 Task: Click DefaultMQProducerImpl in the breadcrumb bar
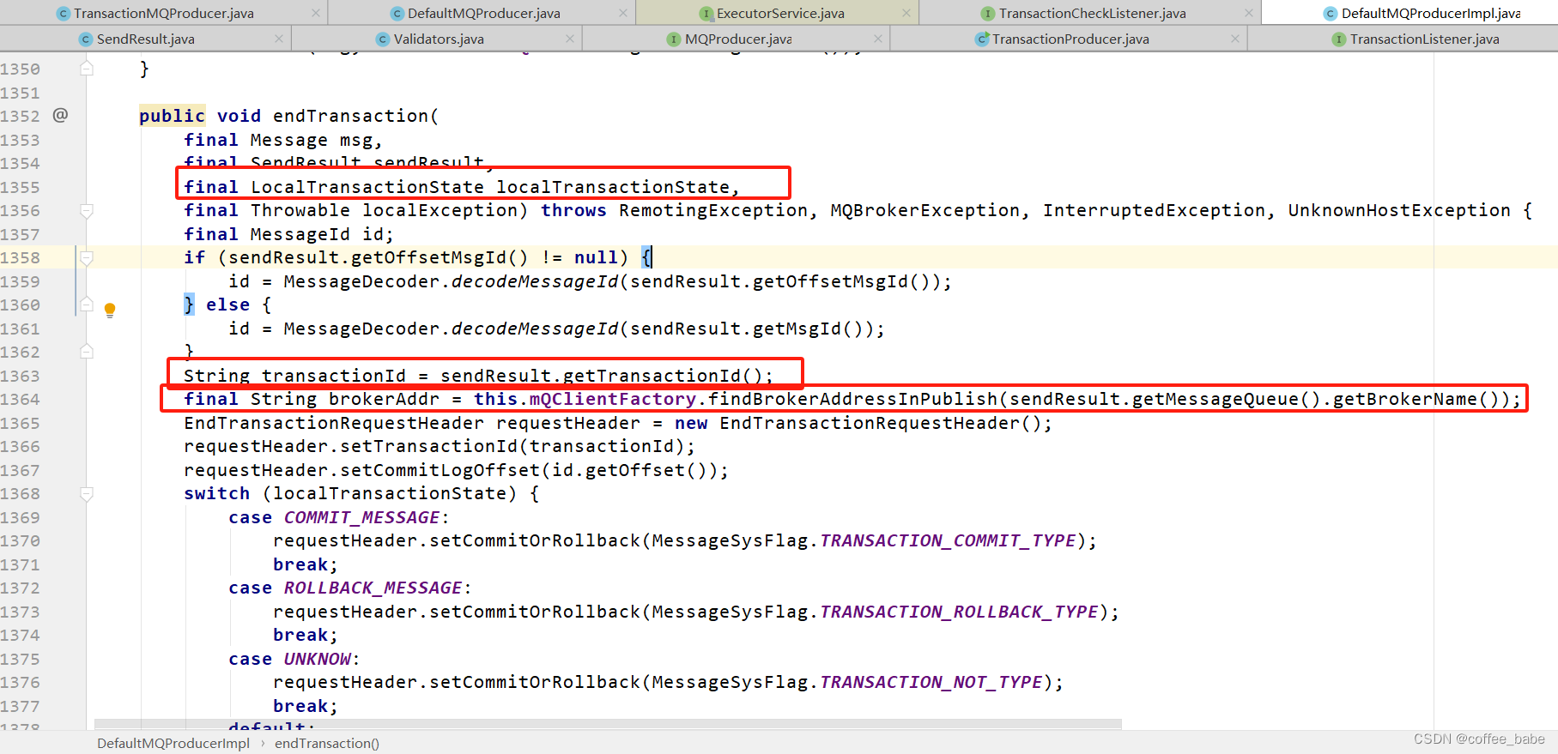[173, 743]
